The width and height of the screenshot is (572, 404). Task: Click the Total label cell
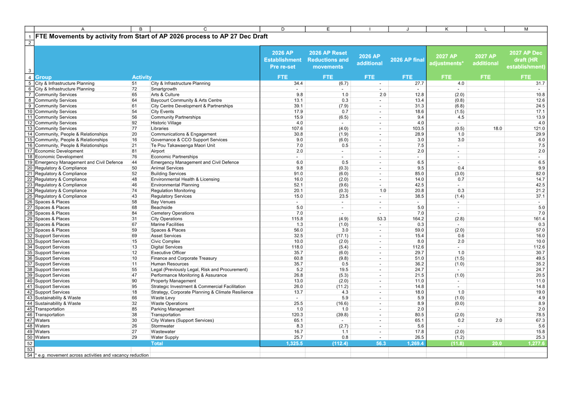(x=157, y=344)
